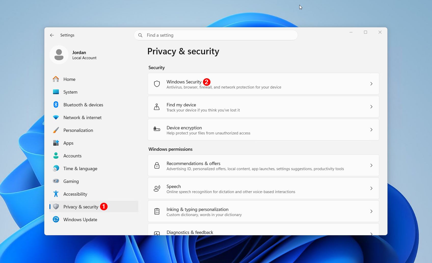Click 'Help protect your files' description
Screen dimensions: 432x263
tap(208, 133)
